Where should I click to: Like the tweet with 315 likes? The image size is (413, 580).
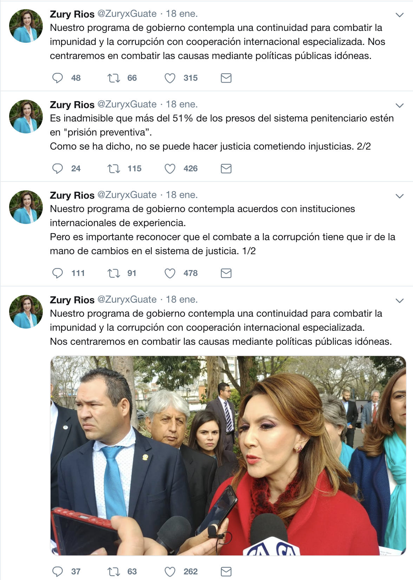point(170,78)
